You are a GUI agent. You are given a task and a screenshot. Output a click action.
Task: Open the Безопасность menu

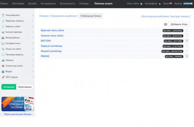click(x=68, y=4)
